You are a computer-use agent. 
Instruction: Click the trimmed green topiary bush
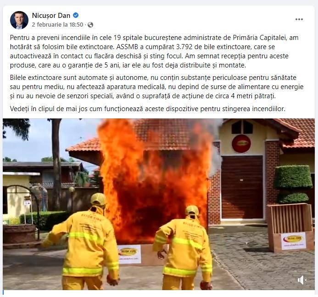(293, 184)
